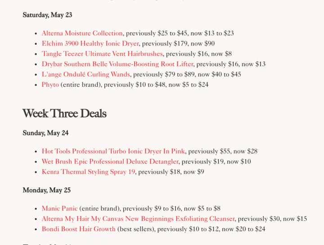Click the Phyto brand link
The width and height of the screenshot is (324, 245).
pos(50,85)
